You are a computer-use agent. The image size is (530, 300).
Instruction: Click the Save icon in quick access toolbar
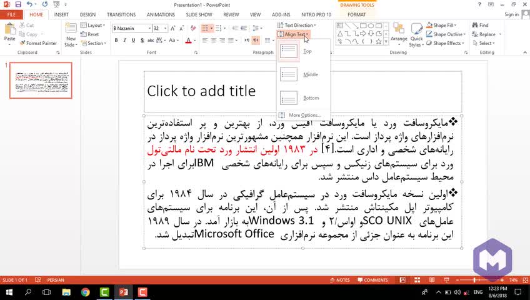(18, 4)
